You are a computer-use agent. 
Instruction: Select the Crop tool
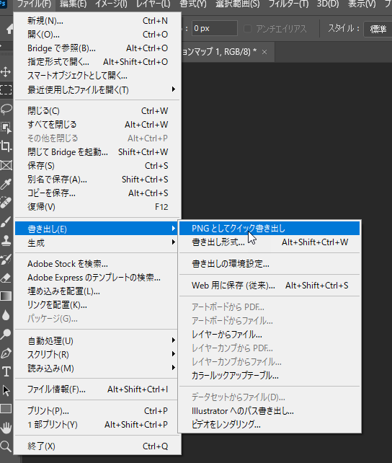point(6,146)
